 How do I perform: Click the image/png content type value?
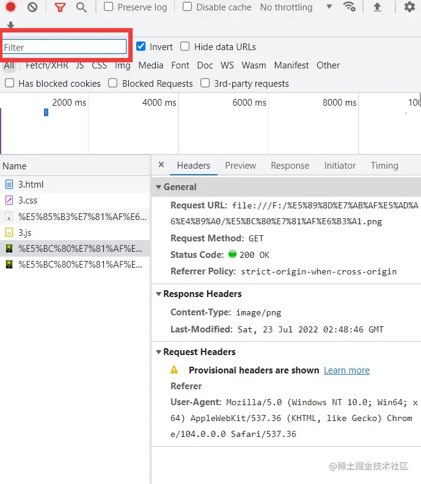pos(258,313)
